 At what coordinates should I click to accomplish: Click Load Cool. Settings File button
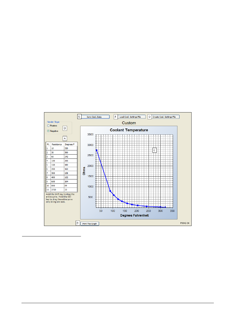pyautogui.click(x=132, y=117)
